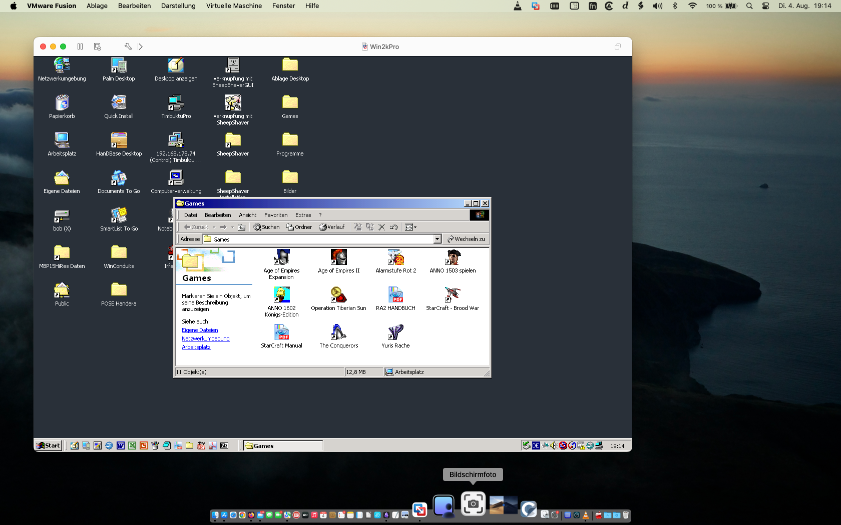The image size is (841, 525).
Task: Click the Suchen search button
Action: 266,227
